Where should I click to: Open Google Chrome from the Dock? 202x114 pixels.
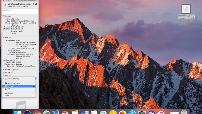37,112
